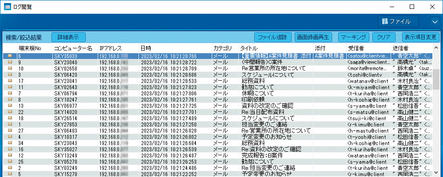Sort by コンピューター名 column header
Viewport: 443px width, 177px height.
(x=75, y=48)
